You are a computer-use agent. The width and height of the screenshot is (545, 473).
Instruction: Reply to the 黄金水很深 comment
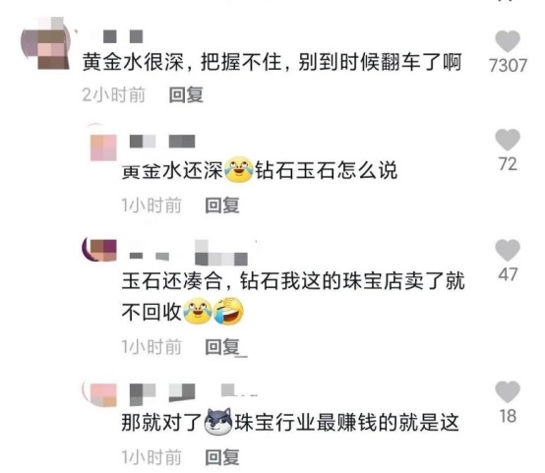click(186, 94)
